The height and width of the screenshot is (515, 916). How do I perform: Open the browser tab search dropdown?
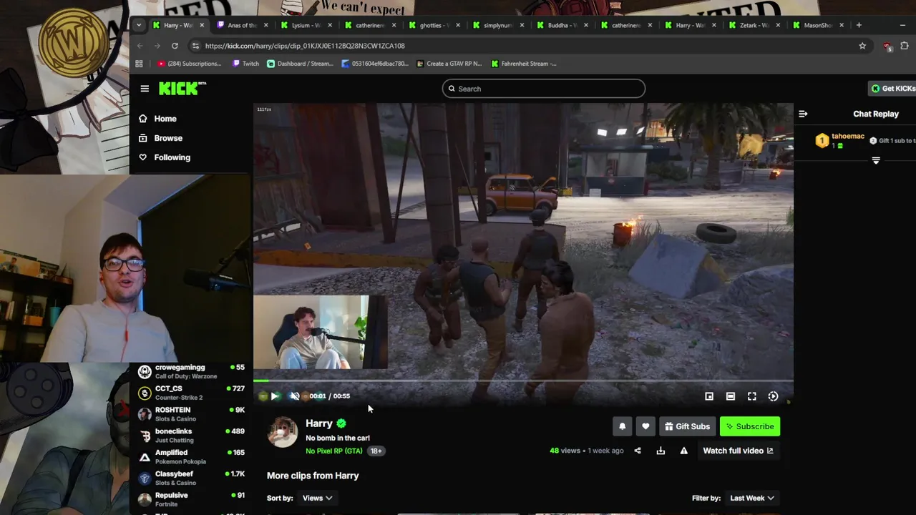pyautogui.click(x=139, y=25)
